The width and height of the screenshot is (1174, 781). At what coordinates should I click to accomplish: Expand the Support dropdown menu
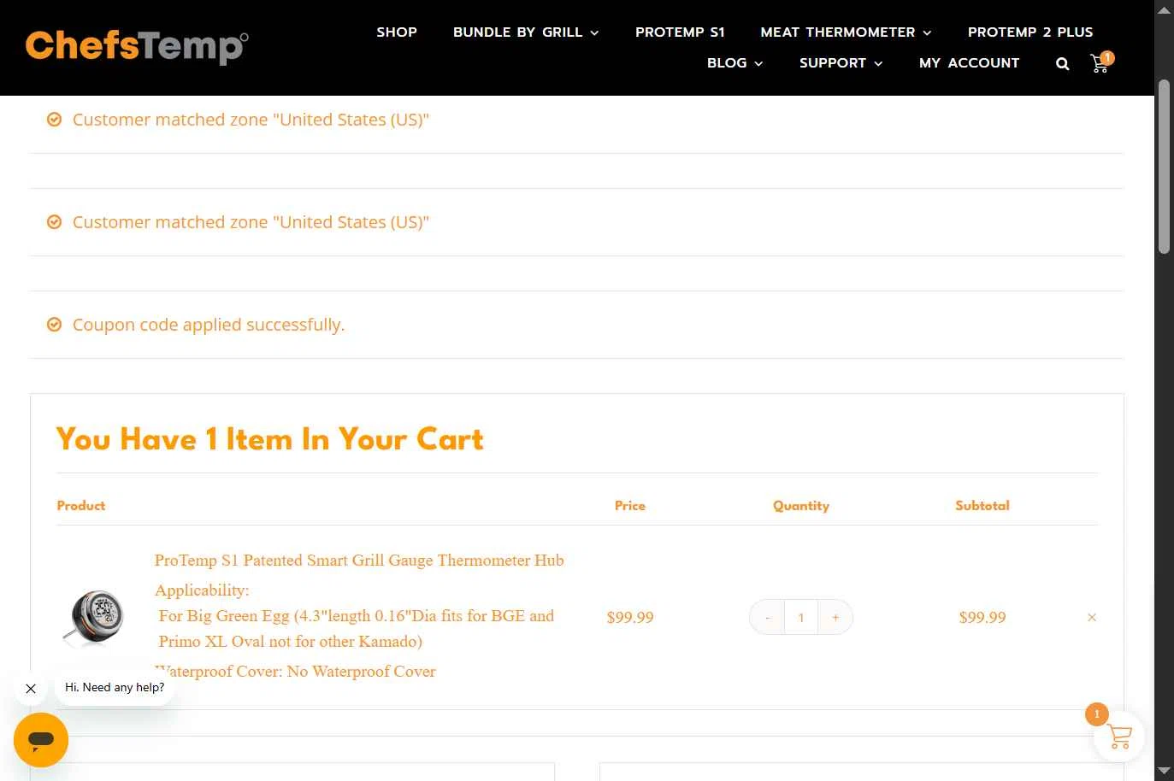pyautogui.click(x=841, y=63)
